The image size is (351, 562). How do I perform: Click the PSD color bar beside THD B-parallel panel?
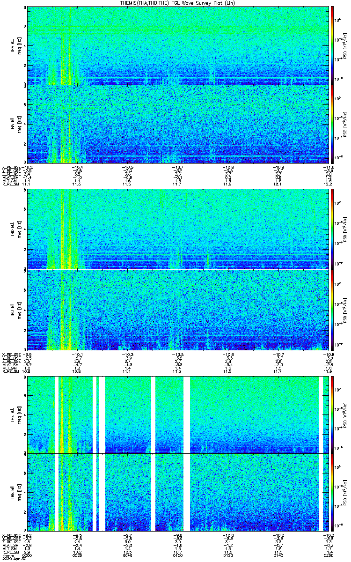[x=332, y=310]
